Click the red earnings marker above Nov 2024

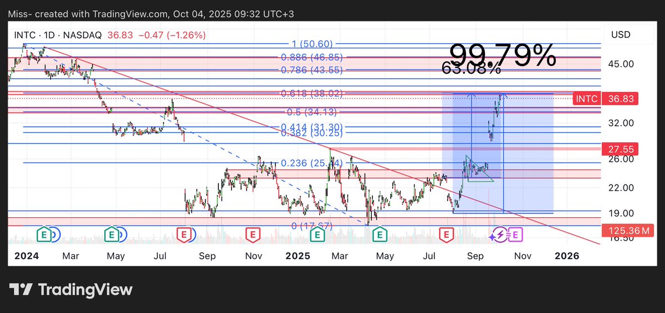tap(253, 234)
